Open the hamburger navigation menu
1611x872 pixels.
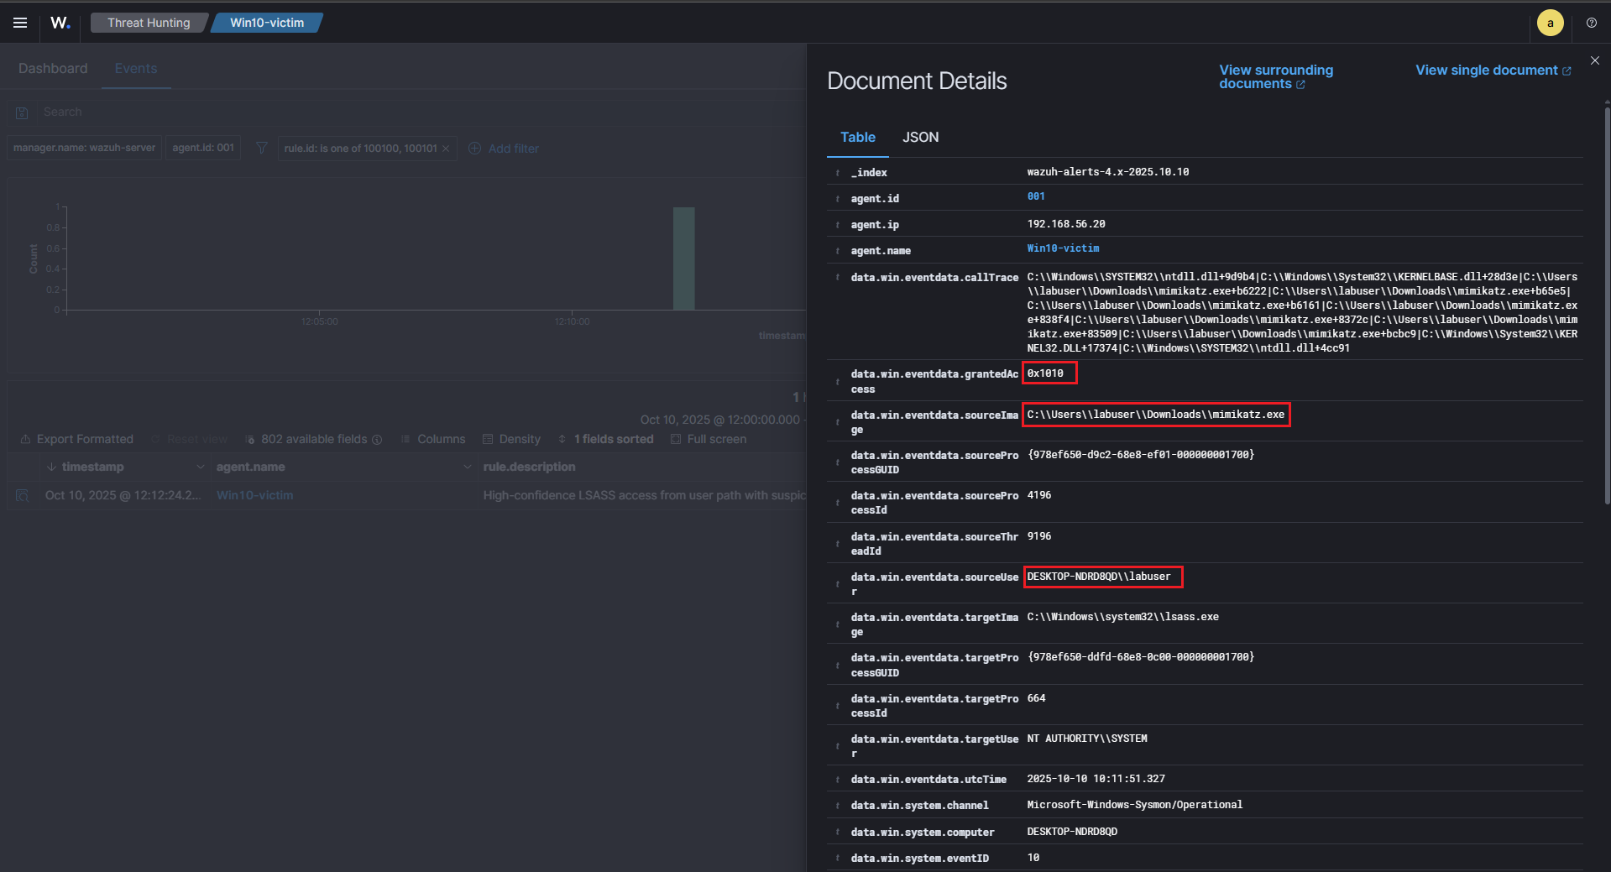pos(20,23)
